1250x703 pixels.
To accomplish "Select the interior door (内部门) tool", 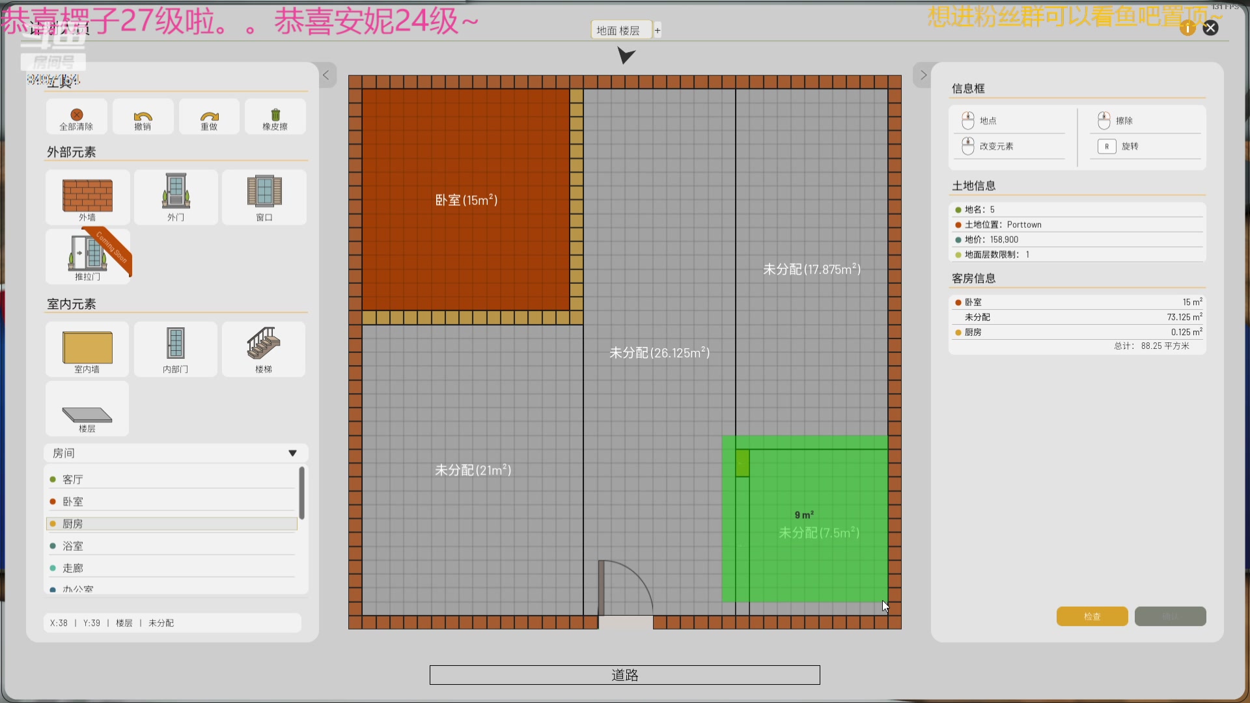I will click(x=176, y=343).
